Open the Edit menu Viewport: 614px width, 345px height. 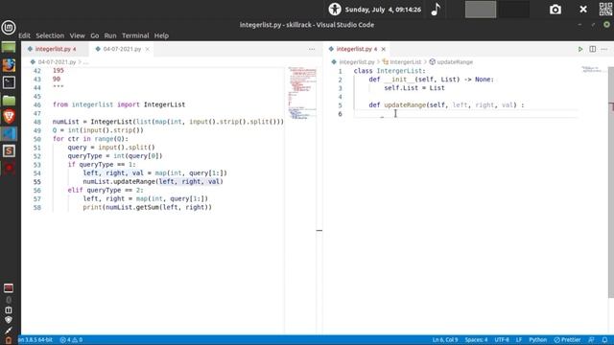24,35
